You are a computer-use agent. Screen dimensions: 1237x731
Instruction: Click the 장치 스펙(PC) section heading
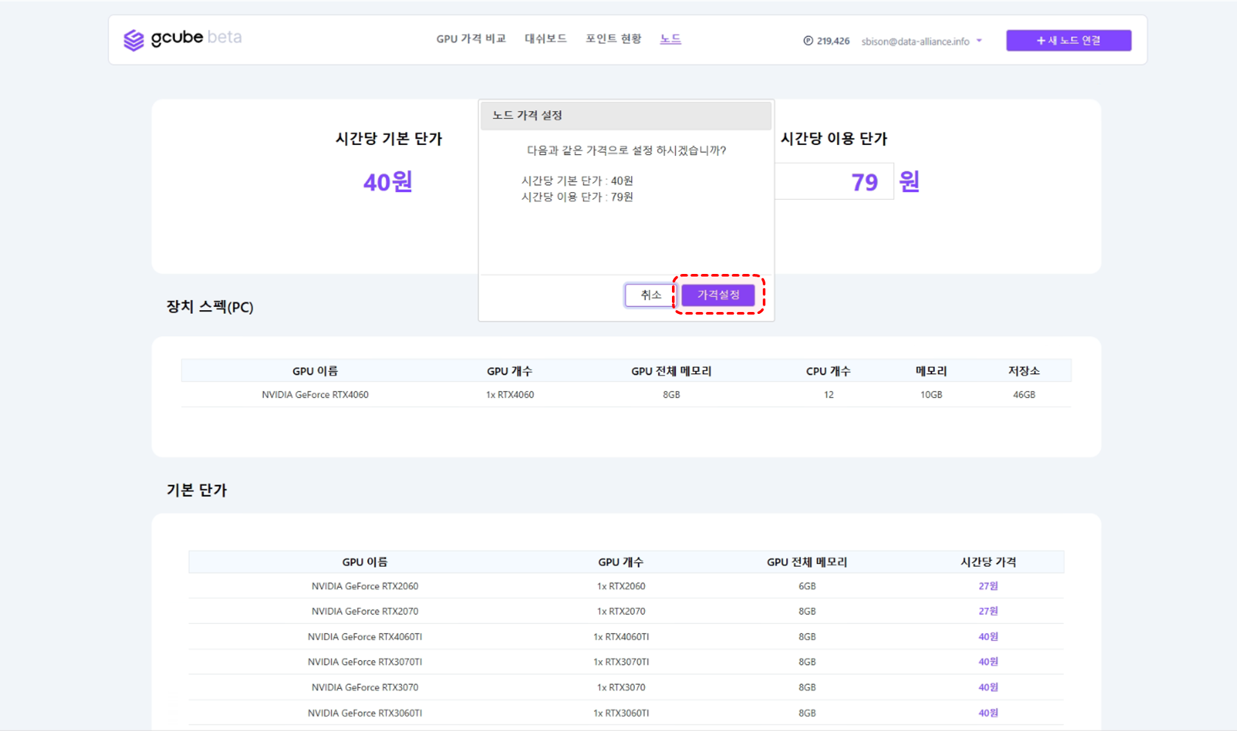pos(210,307)
